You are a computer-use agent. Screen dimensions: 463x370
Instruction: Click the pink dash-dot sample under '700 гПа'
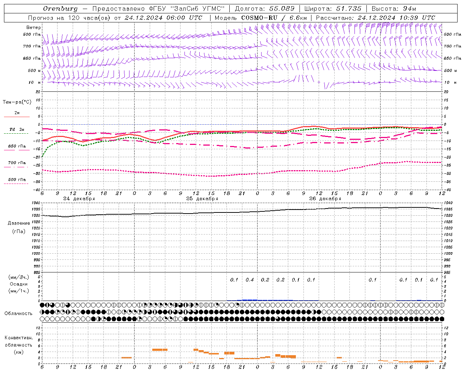pyautogui.click(x=16, y=167)
